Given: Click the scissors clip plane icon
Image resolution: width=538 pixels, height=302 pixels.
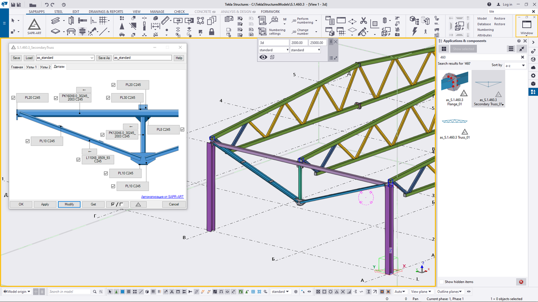Looking at the screenshot, I should pyautogui.click(x=364, y=21).
